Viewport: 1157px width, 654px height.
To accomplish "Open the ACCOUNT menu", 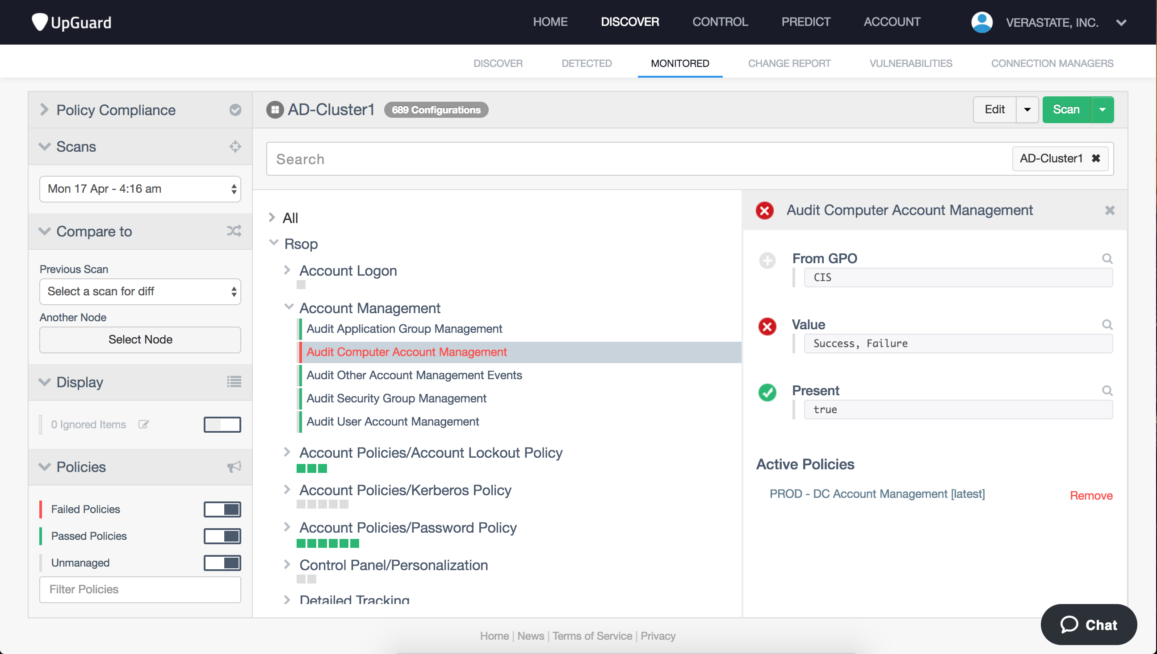I will (892, 22).
